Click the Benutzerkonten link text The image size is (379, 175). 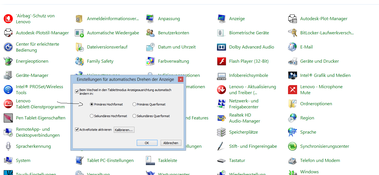tap(173, 33)
